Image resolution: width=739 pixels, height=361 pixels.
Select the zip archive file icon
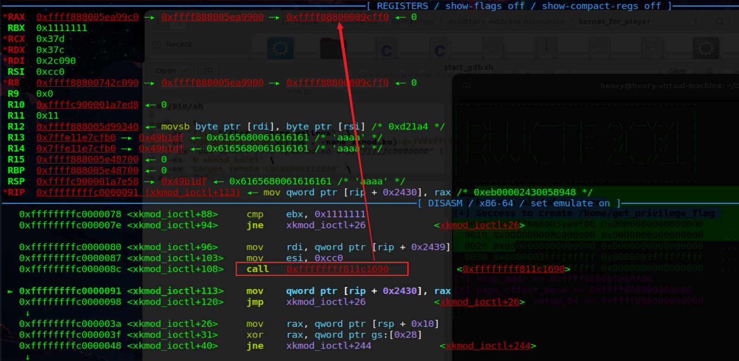[546, 48]
